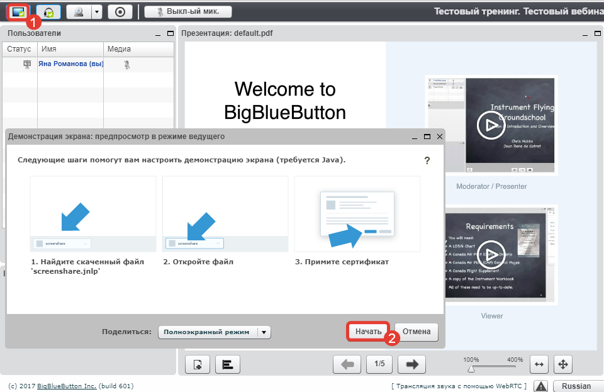Screen dimensions: 604x392
Task: Select user Яна Романова (вы)
Action: (x=70, y=64)
